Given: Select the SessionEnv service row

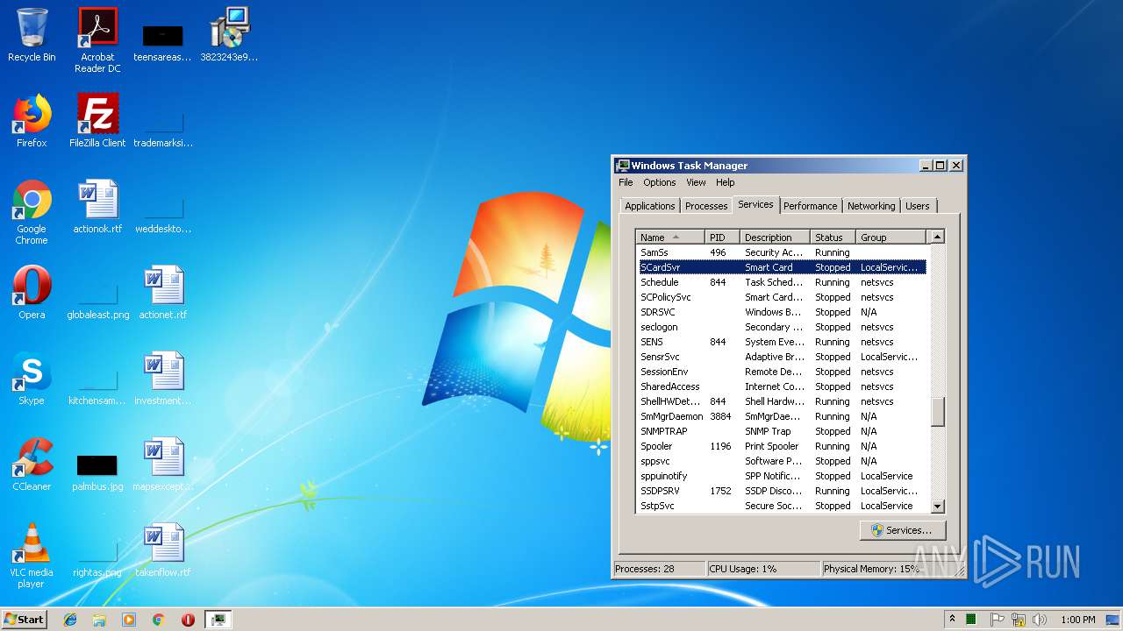Looking at the screenshot, I should pos(782,372).
